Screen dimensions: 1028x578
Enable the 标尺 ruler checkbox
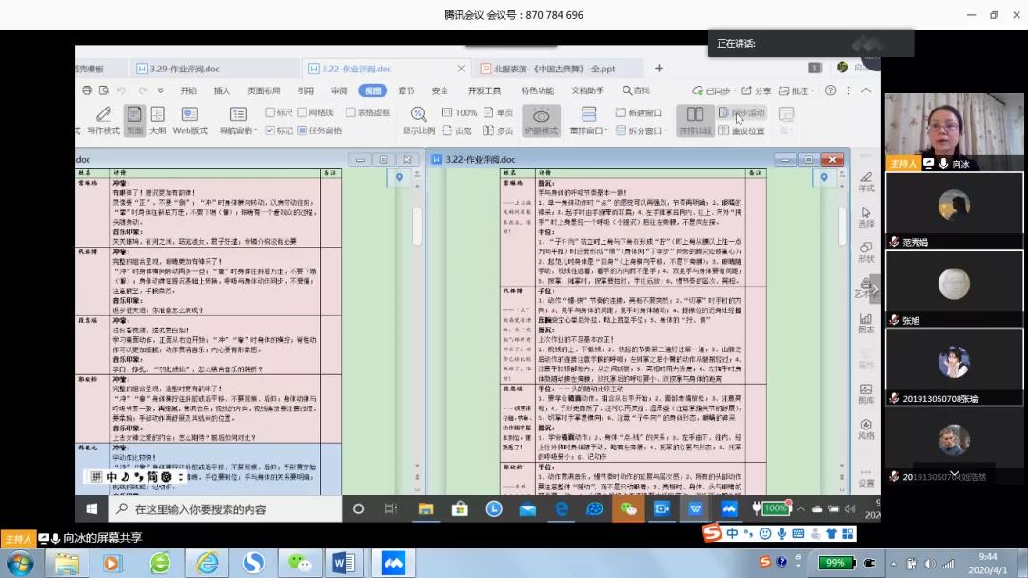(270, 112)
